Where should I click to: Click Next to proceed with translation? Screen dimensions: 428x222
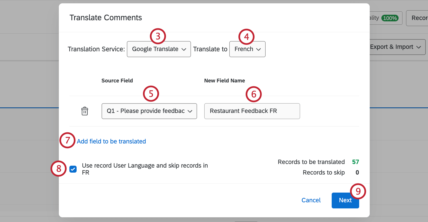coord(345,200)
